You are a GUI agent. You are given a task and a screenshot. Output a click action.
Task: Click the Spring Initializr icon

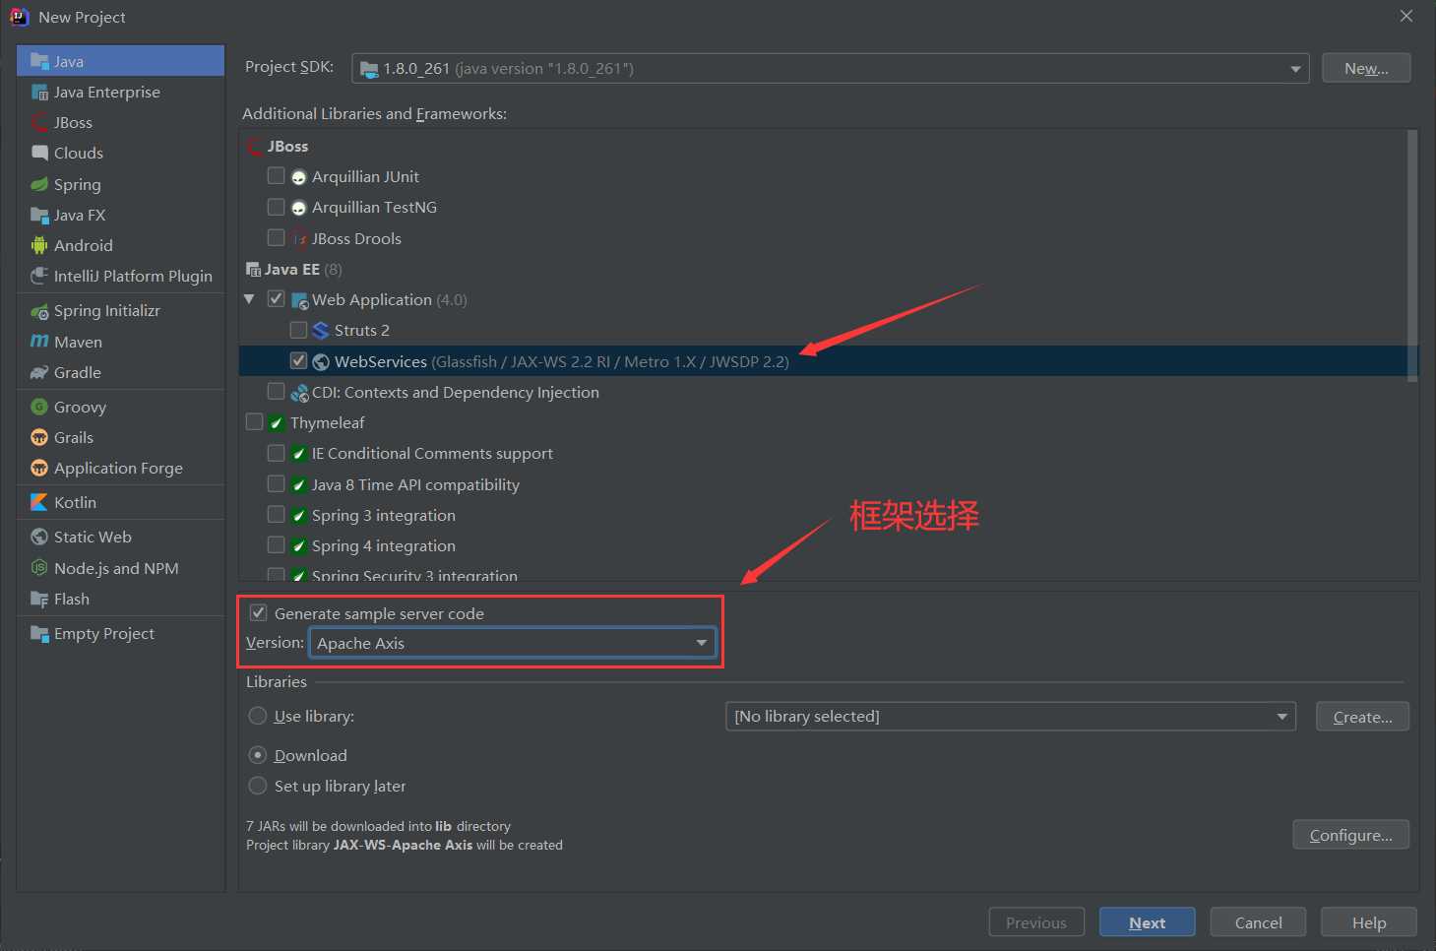coord(39,311)
